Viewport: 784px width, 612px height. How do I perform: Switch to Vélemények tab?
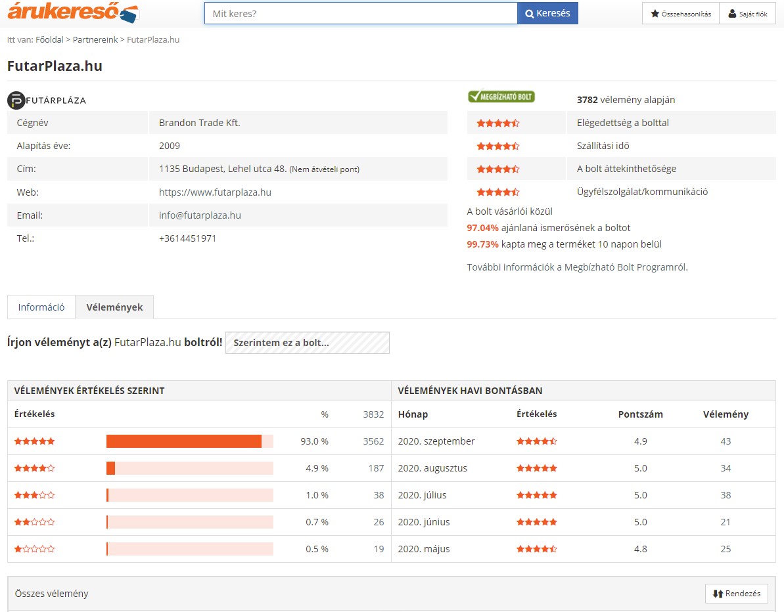click(x=114, y=307)
